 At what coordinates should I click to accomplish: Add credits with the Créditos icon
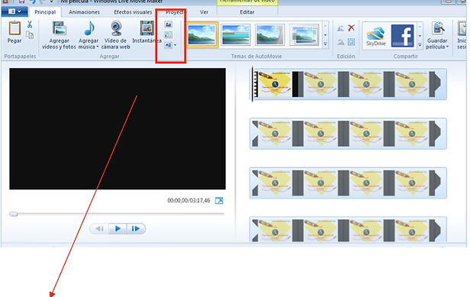click(168, 45)
